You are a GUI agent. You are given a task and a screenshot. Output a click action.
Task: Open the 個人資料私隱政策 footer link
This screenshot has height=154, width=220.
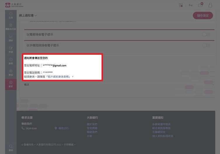(163, 136)
